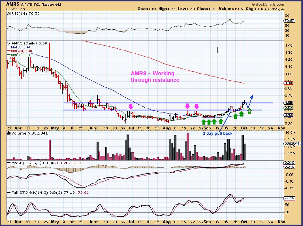
Task: Click the 'Amyris Inc. Nasdaq GM' company name
Action: click(x=41, y=4)
